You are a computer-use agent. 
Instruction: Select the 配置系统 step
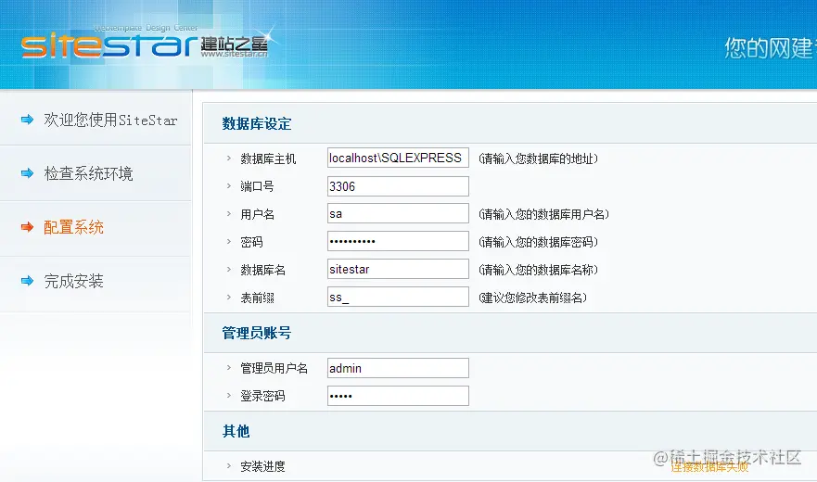(73, 227)
